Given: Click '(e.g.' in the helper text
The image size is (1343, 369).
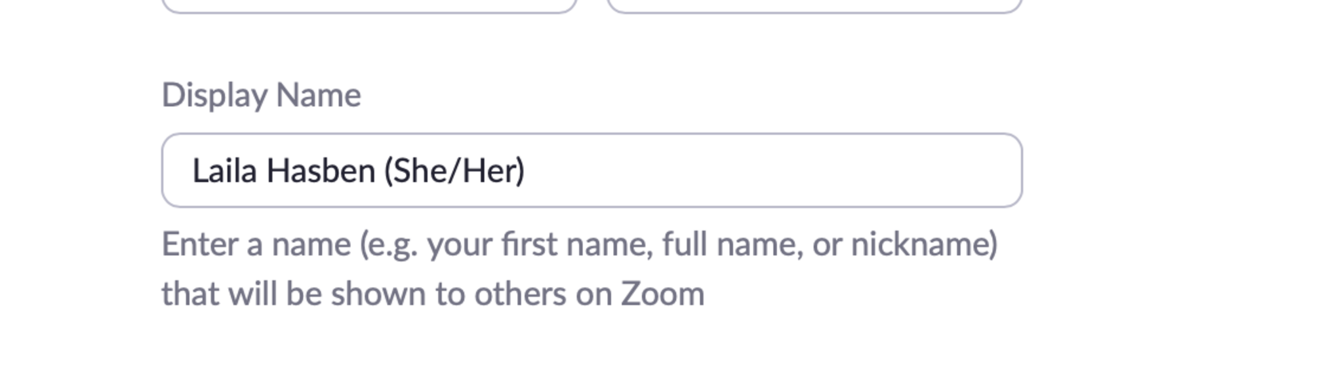Looking at the screenshot, I should [388, 244].
